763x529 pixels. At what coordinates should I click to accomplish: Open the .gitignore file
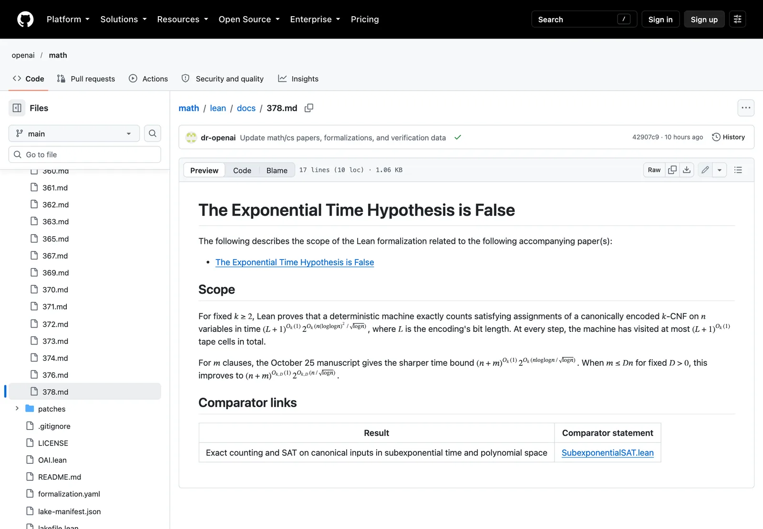54,426
